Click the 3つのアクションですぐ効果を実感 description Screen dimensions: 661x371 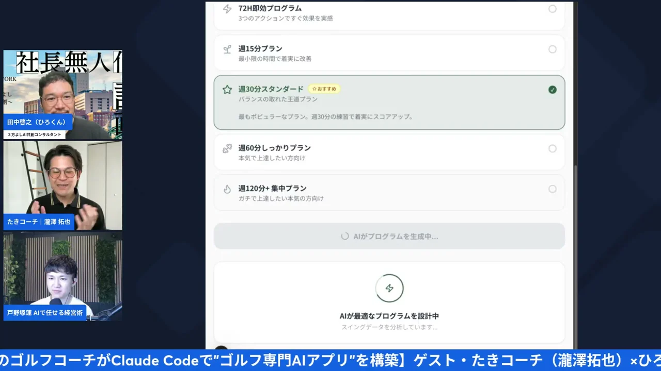[x=286, y=19]
